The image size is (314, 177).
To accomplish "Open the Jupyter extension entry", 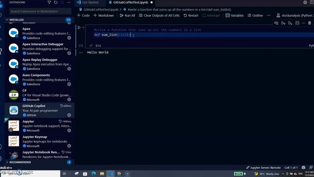I will (x=40, y=126).
